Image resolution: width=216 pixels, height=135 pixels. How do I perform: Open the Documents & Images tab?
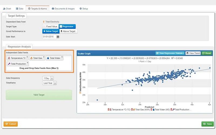pyautogui.click(x=63, y=9)
